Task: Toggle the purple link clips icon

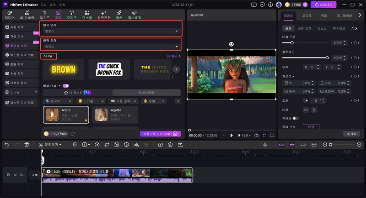Action: tap(281, 145)
